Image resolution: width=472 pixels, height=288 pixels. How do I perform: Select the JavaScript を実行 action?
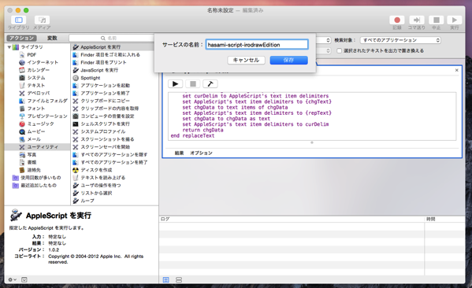click(99, 70)
